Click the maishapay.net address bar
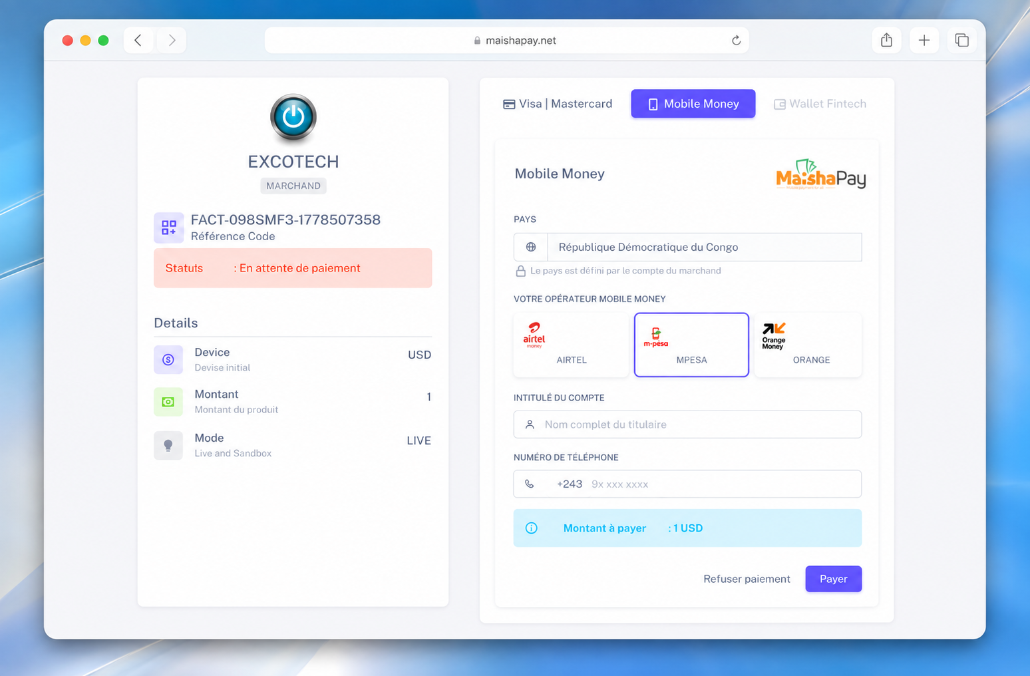 [507, 41]
